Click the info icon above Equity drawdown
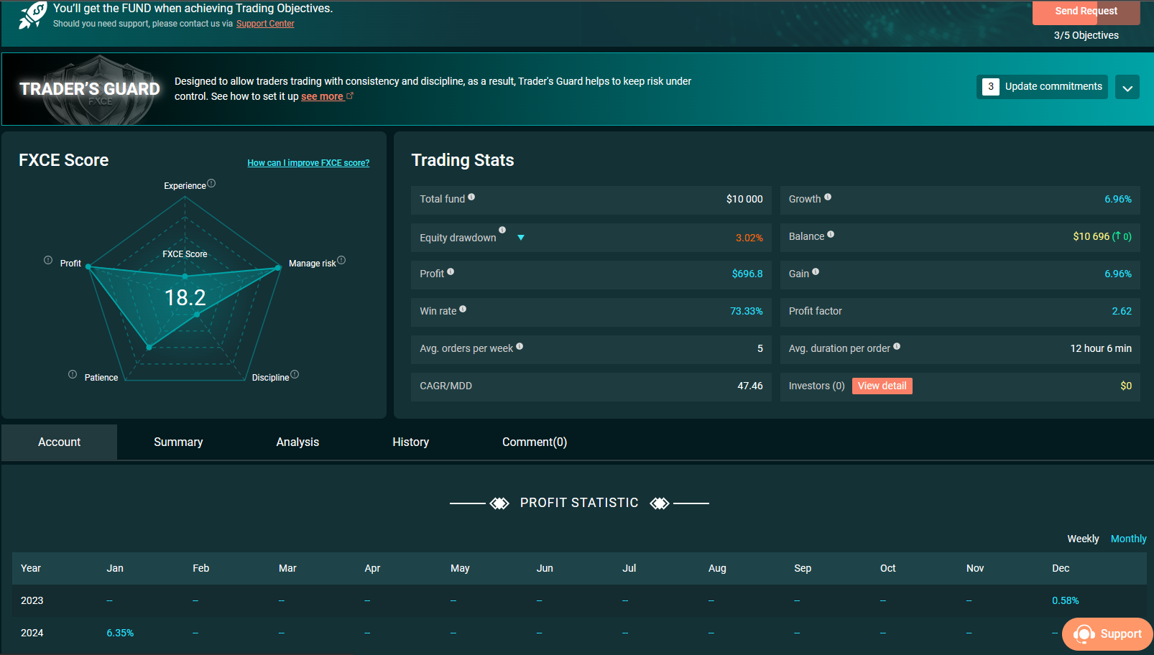Image resolution: width=1154 pixels, height=655 pixels. coord(502,230)
